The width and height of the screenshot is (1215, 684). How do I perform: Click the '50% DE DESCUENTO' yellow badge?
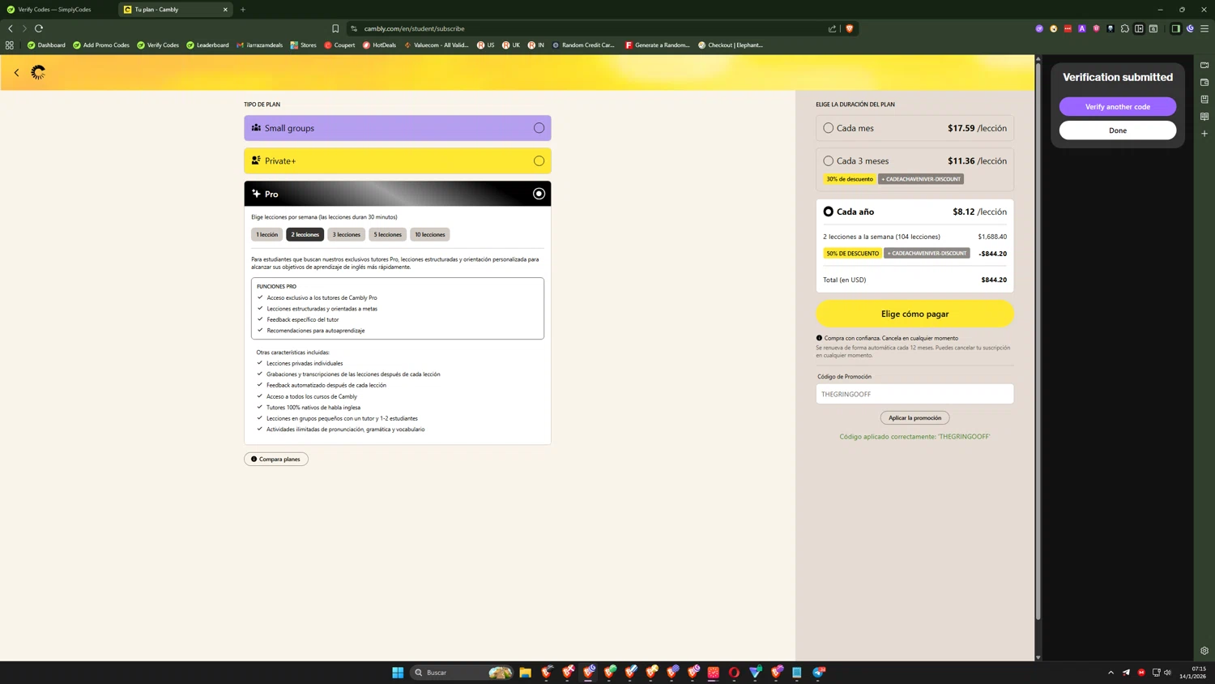pos(852,254)
